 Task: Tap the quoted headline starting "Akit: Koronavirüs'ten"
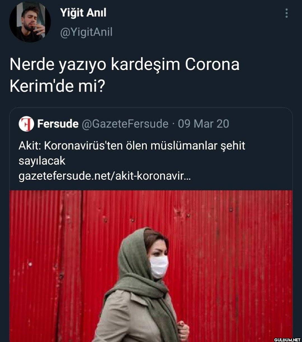pos(132,146)
